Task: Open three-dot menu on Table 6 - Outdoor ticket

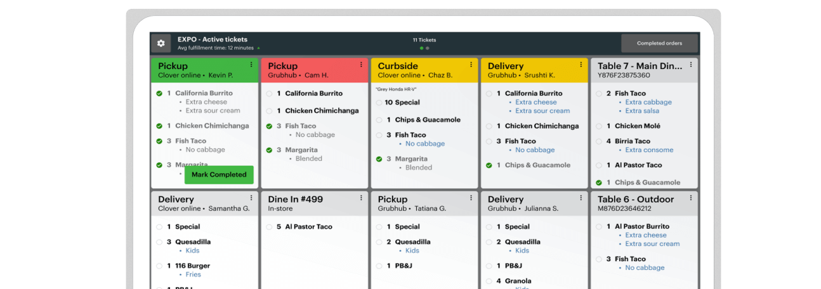Action: [x=690, y=198]
